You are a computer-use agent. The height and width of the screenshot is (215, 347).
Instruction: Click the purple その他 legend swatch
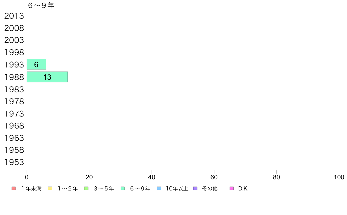point(195,188)
